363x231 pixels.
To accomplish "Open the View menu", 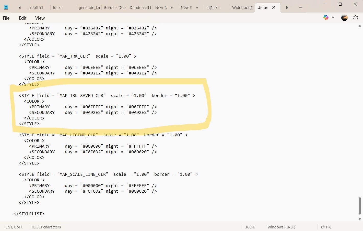I will click(40, 18).
